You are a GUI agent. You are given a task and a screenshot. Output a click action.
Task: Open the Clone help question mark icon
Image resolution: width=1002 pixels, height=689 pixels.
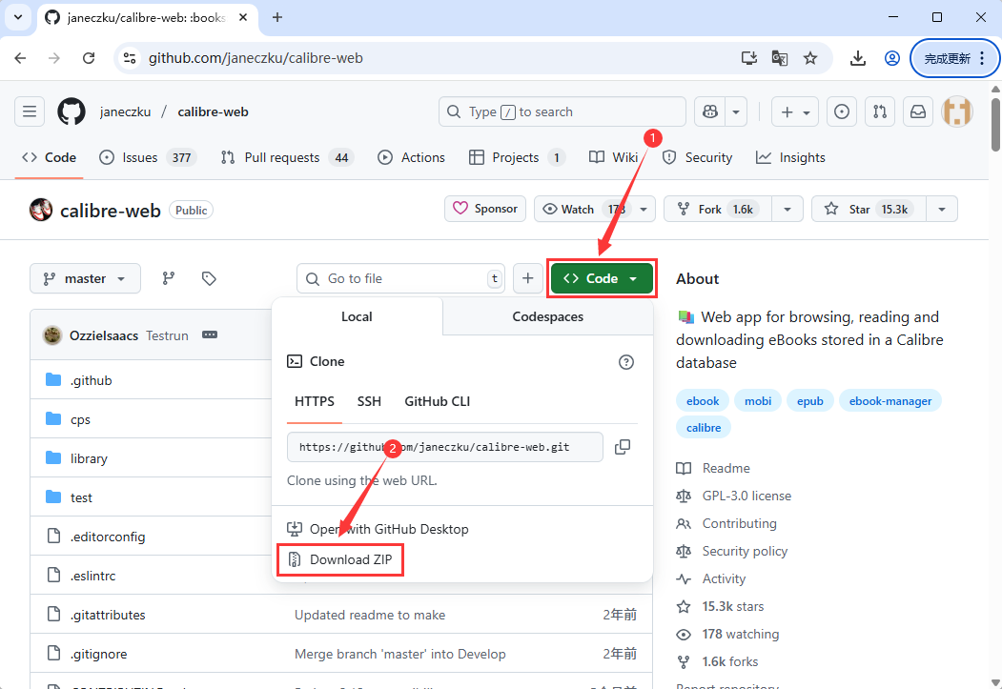click(626, 362)
